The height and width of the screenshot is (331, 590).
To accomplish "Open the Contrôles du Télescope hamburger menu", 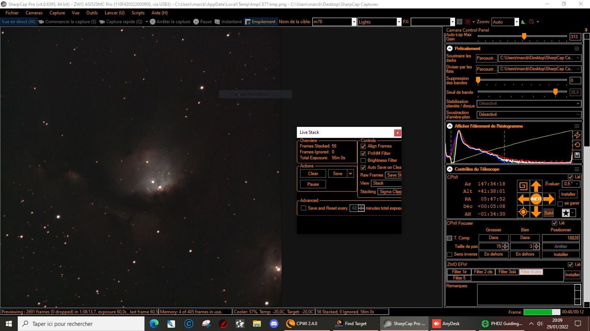I will 577,169.
